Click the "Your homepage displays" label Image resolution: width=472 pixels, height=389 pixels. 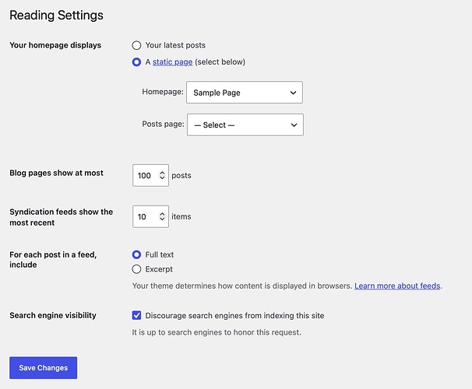coord(55,45)
